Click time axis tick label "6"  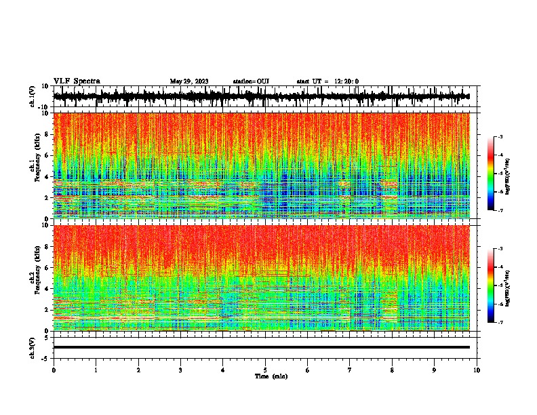[x=308, y=370]
